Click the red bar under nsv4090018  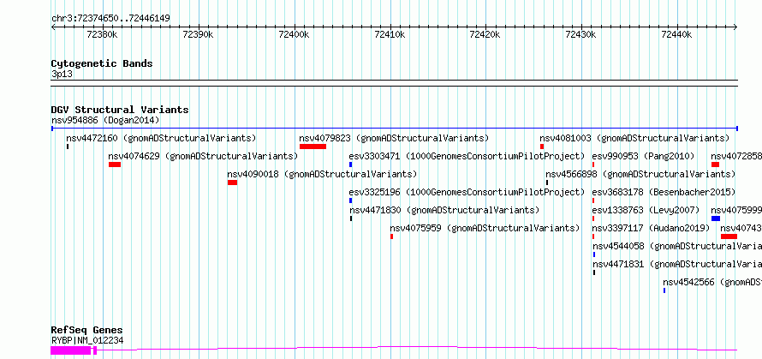pyautogui.click(x=232, y=182)
